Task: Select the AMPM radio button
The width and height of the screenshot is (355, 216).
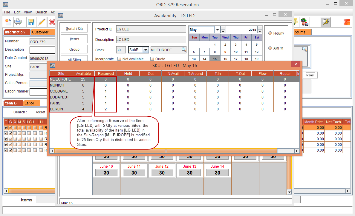Action: [270, 48]
